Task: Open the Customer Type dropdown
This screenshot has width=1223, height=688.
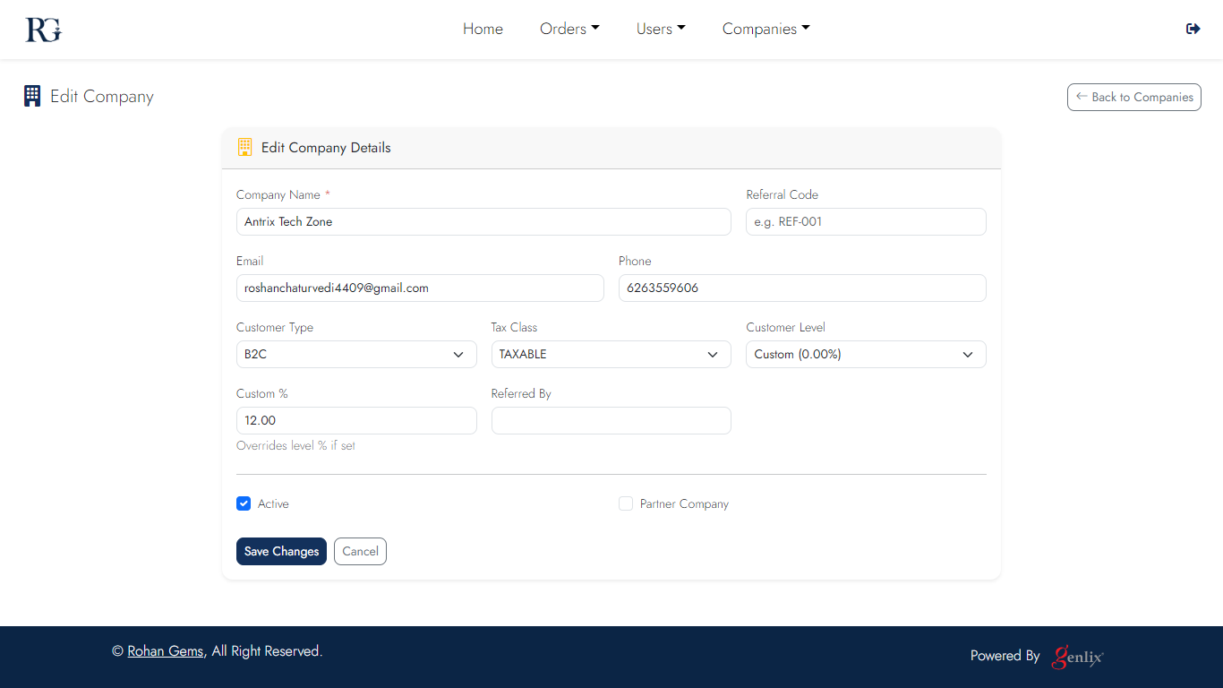Action: (x=356, y=354)
